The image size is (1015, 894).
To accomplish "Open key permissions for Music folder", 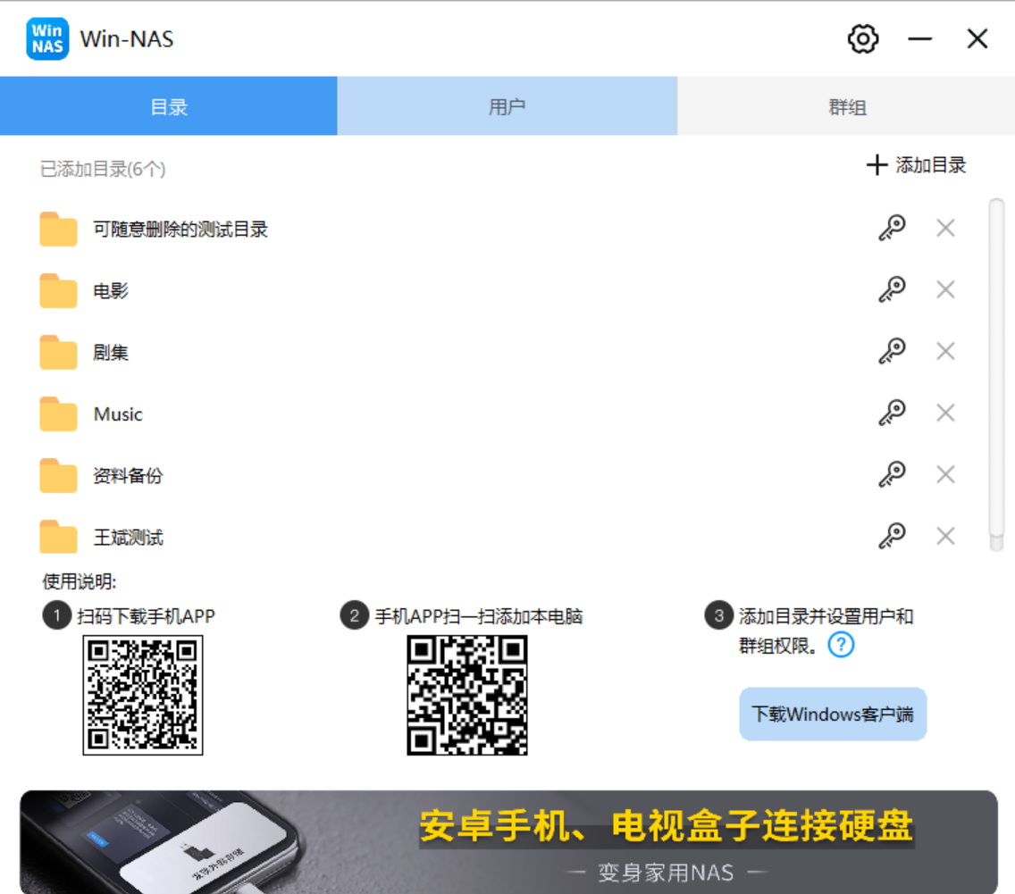I will tap(892, 413).
